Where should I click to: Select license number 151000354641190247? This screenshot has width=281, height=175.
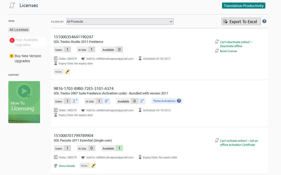(74, 37)
